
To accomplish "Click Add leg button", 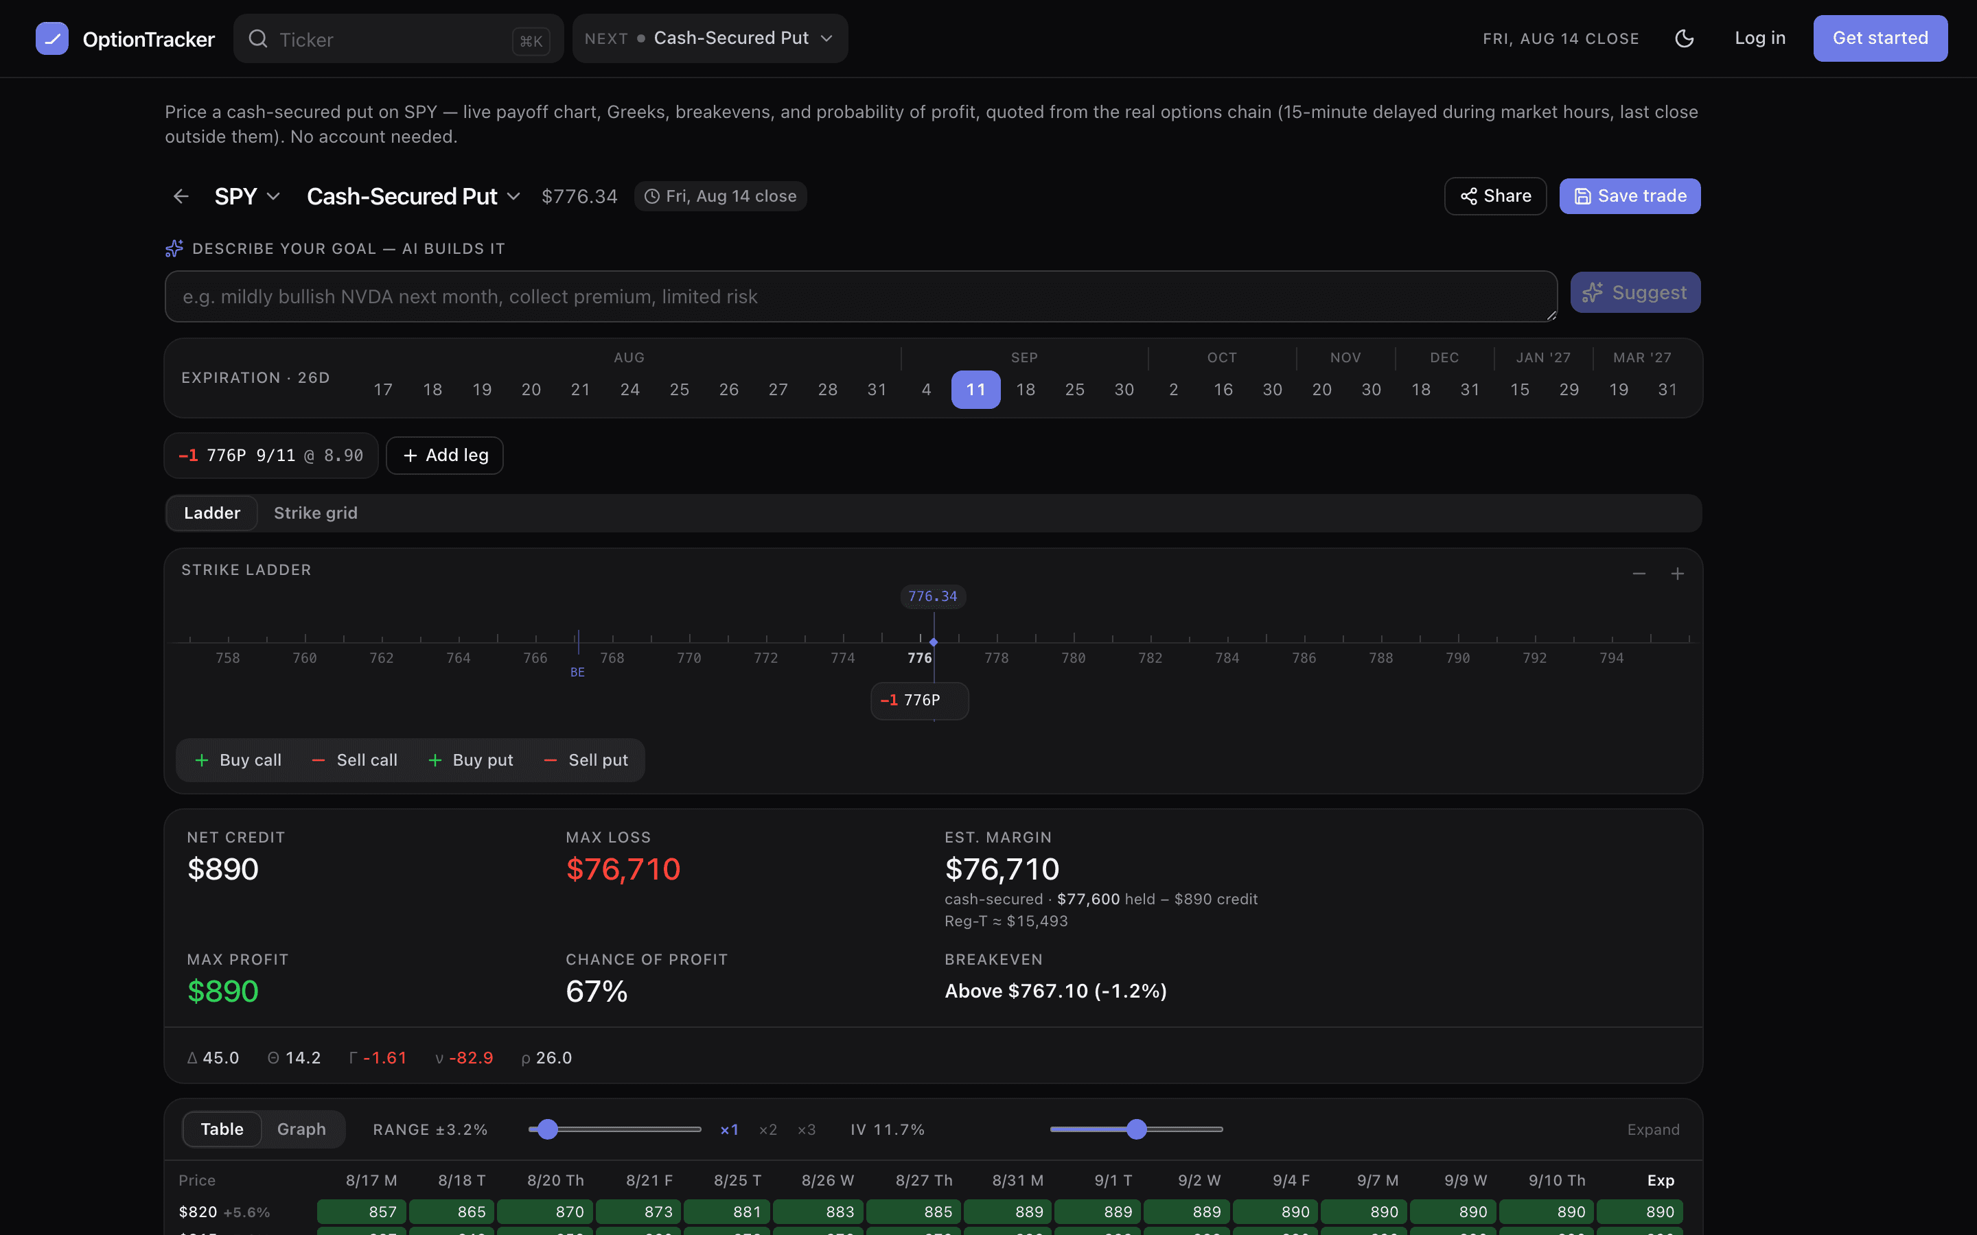I will (444, 455).
